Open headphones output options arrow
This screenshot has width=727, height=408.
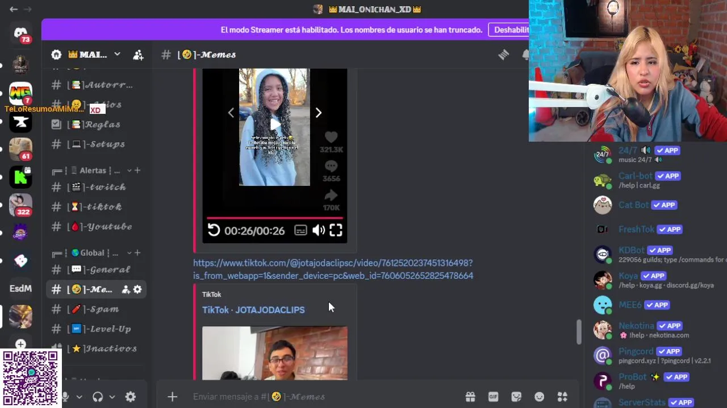click(112, 397)
